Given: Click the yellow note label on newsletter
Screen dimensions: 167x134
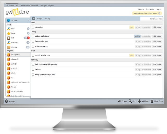Looking at the screenshot, I should click(132, 27).
